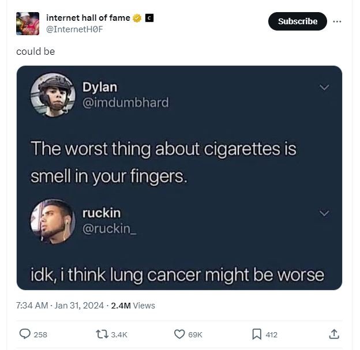
Task: Click the share upload icon
Action: tap(334, 334)
